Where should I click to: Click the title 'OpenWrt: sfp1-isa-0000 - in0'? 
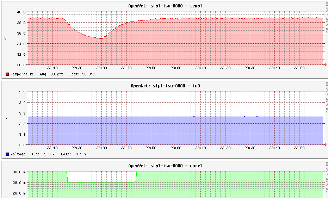[165, 86]
